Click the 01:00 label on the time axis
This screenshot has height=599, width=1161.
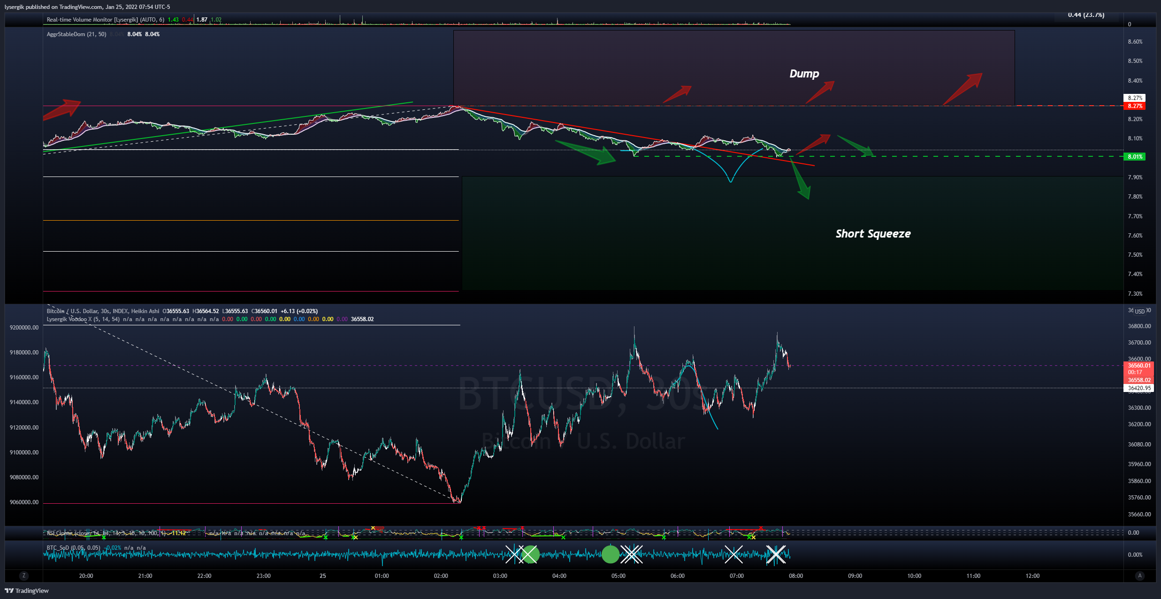382,576
